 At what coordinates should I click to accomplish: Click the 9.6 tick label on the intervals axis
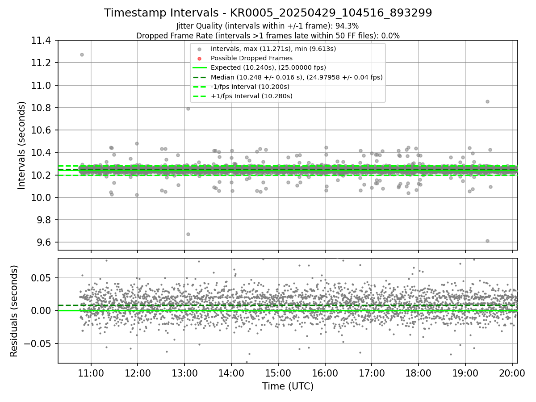[x=45, y=243]
